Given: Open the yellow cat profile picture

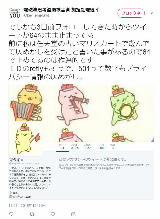Looking at the screenshot, I should tap(26, 139).
